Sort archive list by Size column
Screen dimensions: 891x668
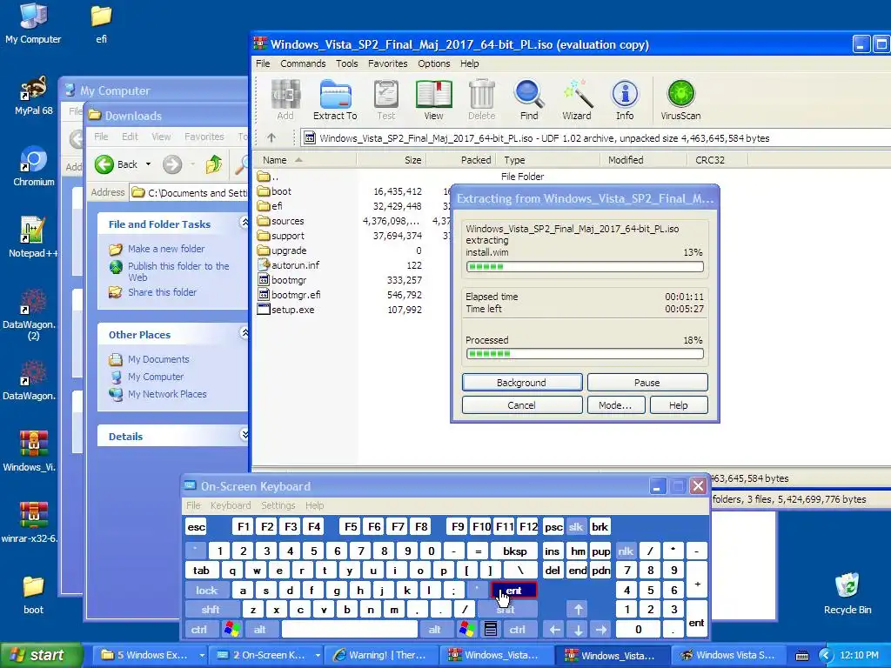pos(391,160)
